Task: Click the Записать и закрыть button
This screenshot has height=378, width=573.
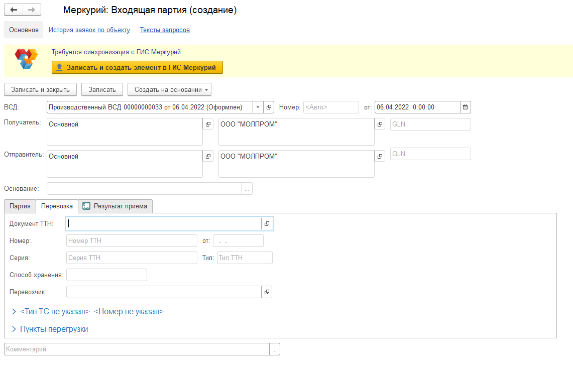Action: tap(40, 89)
